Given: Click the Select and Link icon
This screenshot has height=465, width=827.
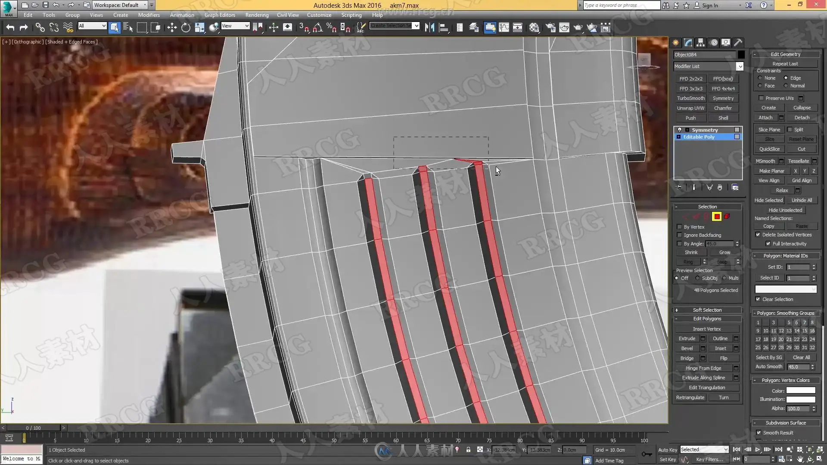Looking at the screenshot, I should point(40,28).
